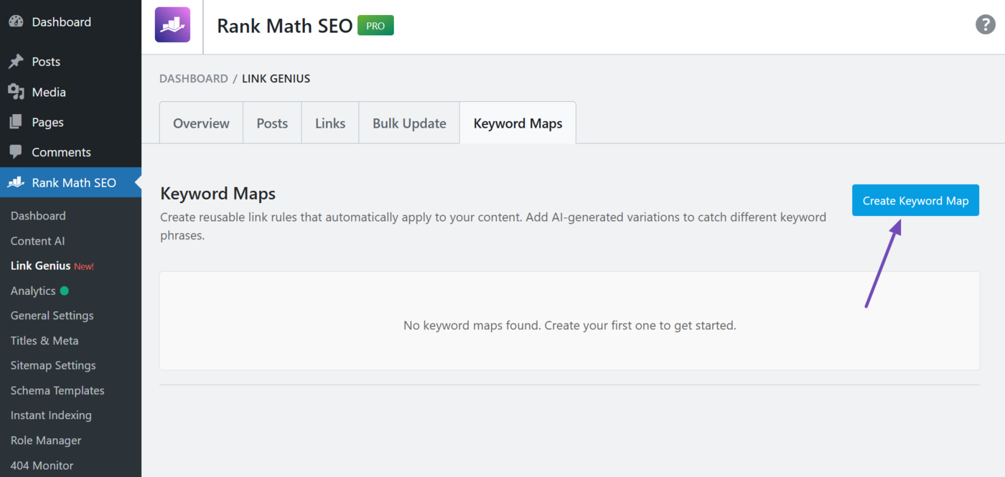
Task: Click the green PRO badge
Action: click(x=375, y=26)
